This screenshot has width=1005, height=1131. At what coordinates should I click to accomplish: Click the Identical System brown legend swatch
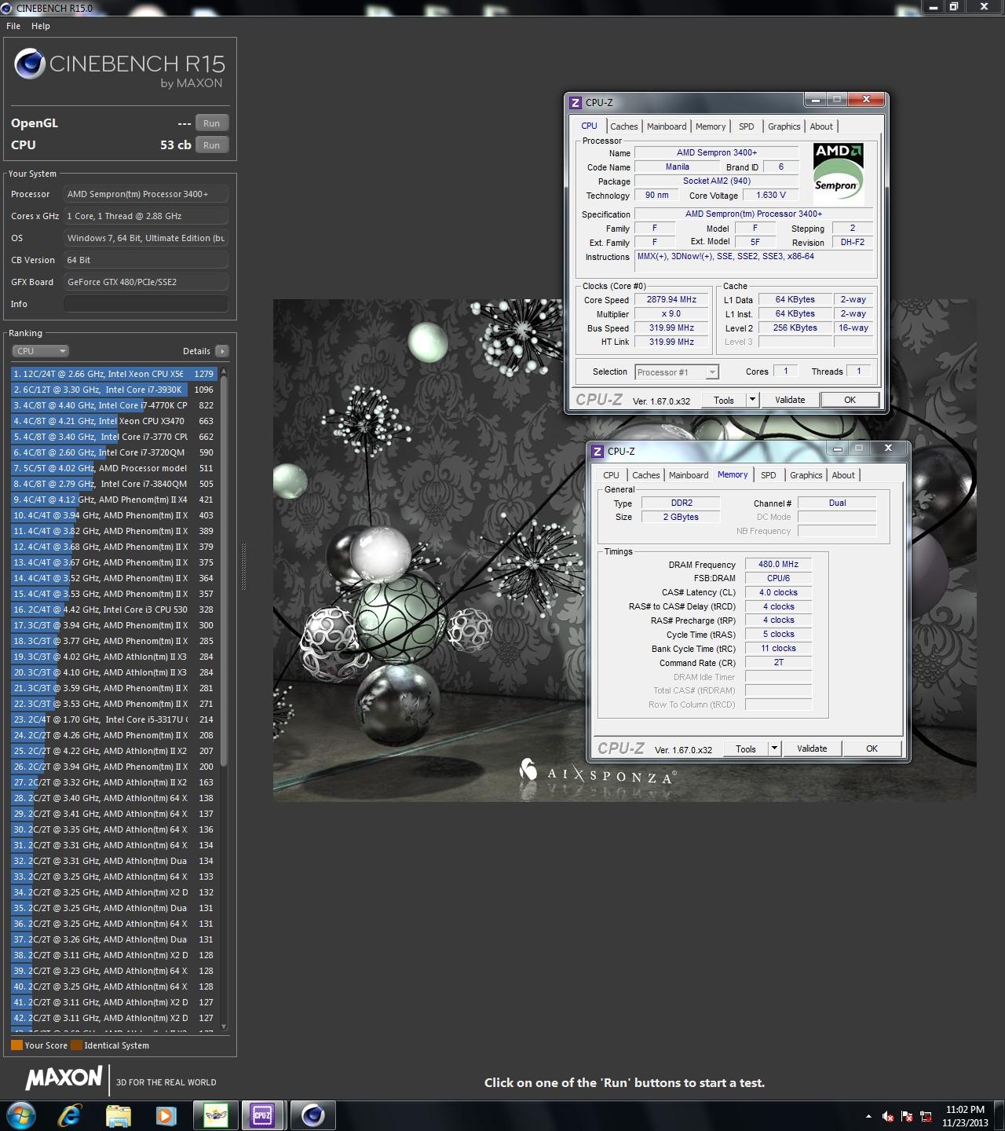click(x=76, y=1045)
